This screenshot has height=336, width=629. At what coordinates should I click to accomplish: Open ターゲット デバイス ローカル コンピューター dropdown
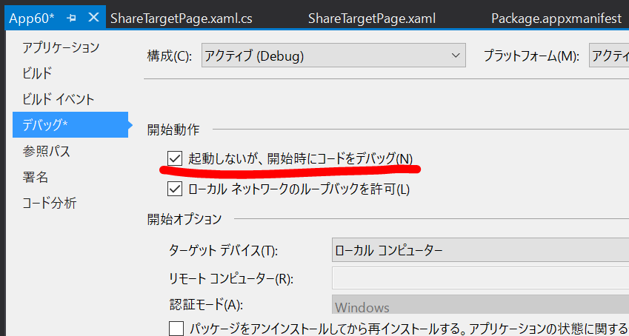[x=480, y=251]
